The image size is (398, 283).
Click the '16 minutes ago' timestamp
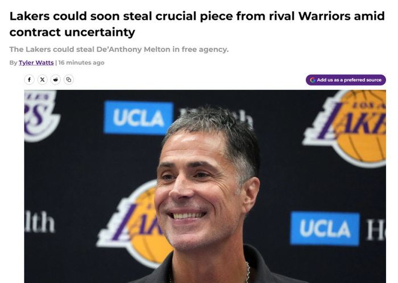click(81, 63)
